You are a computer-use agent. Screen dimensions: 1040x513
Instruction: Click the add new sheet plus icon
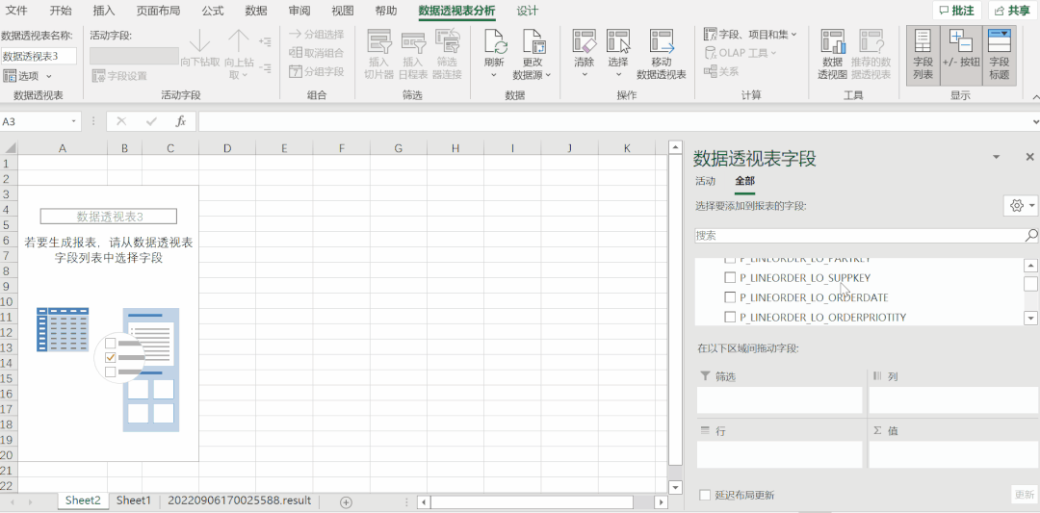(346, 501)
